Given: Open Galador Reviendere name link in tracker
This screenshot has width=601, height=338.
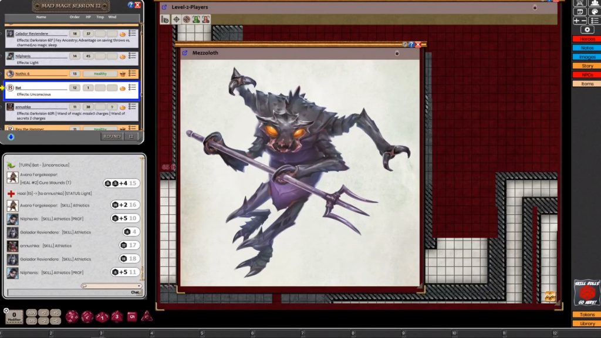Looking at the screenshot, I should click(32, 33).
